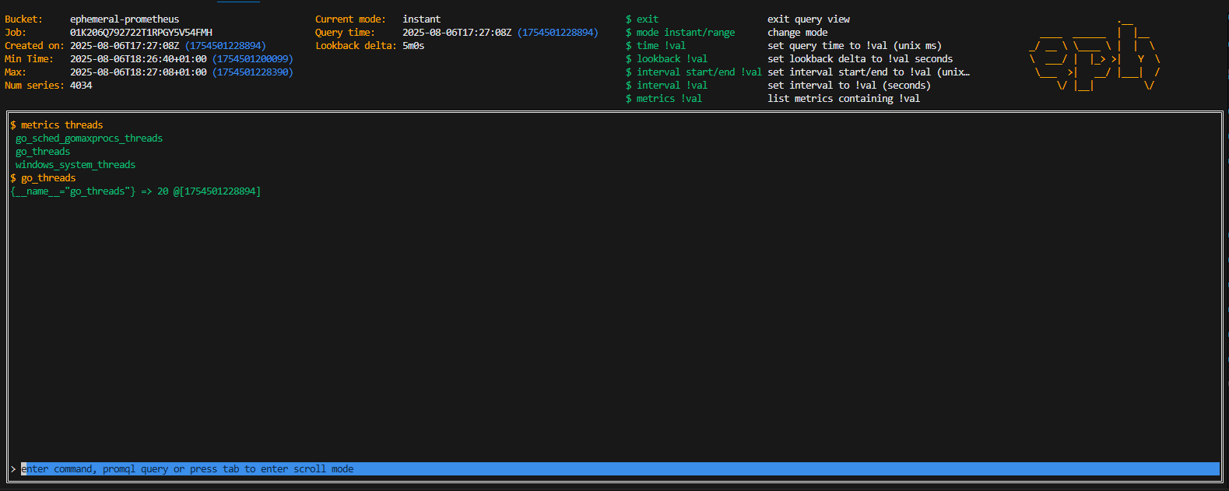Click the 'metrics !val' command hint
The height and width of the screenshot is (491, 1229).
(x=664, y=99)
